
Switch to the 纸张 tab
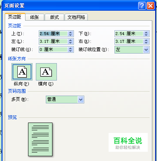[x=35, y=17]
